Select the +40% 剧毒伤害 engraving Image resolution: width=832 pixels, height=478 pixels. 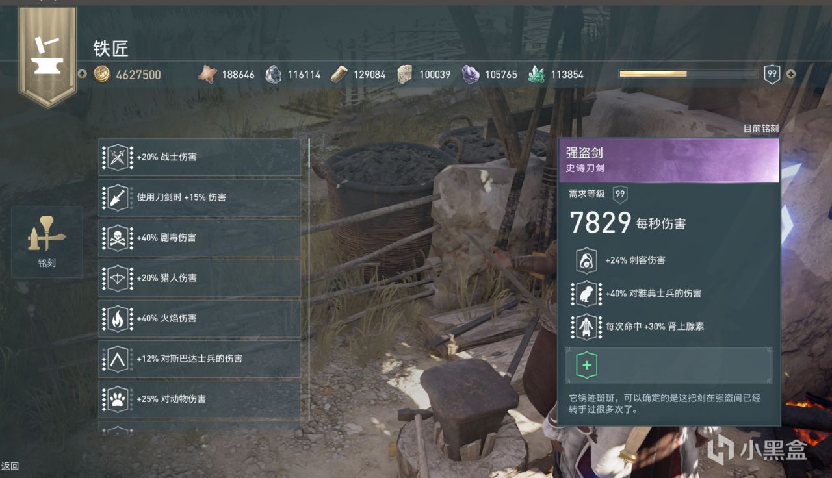[200, 238]
